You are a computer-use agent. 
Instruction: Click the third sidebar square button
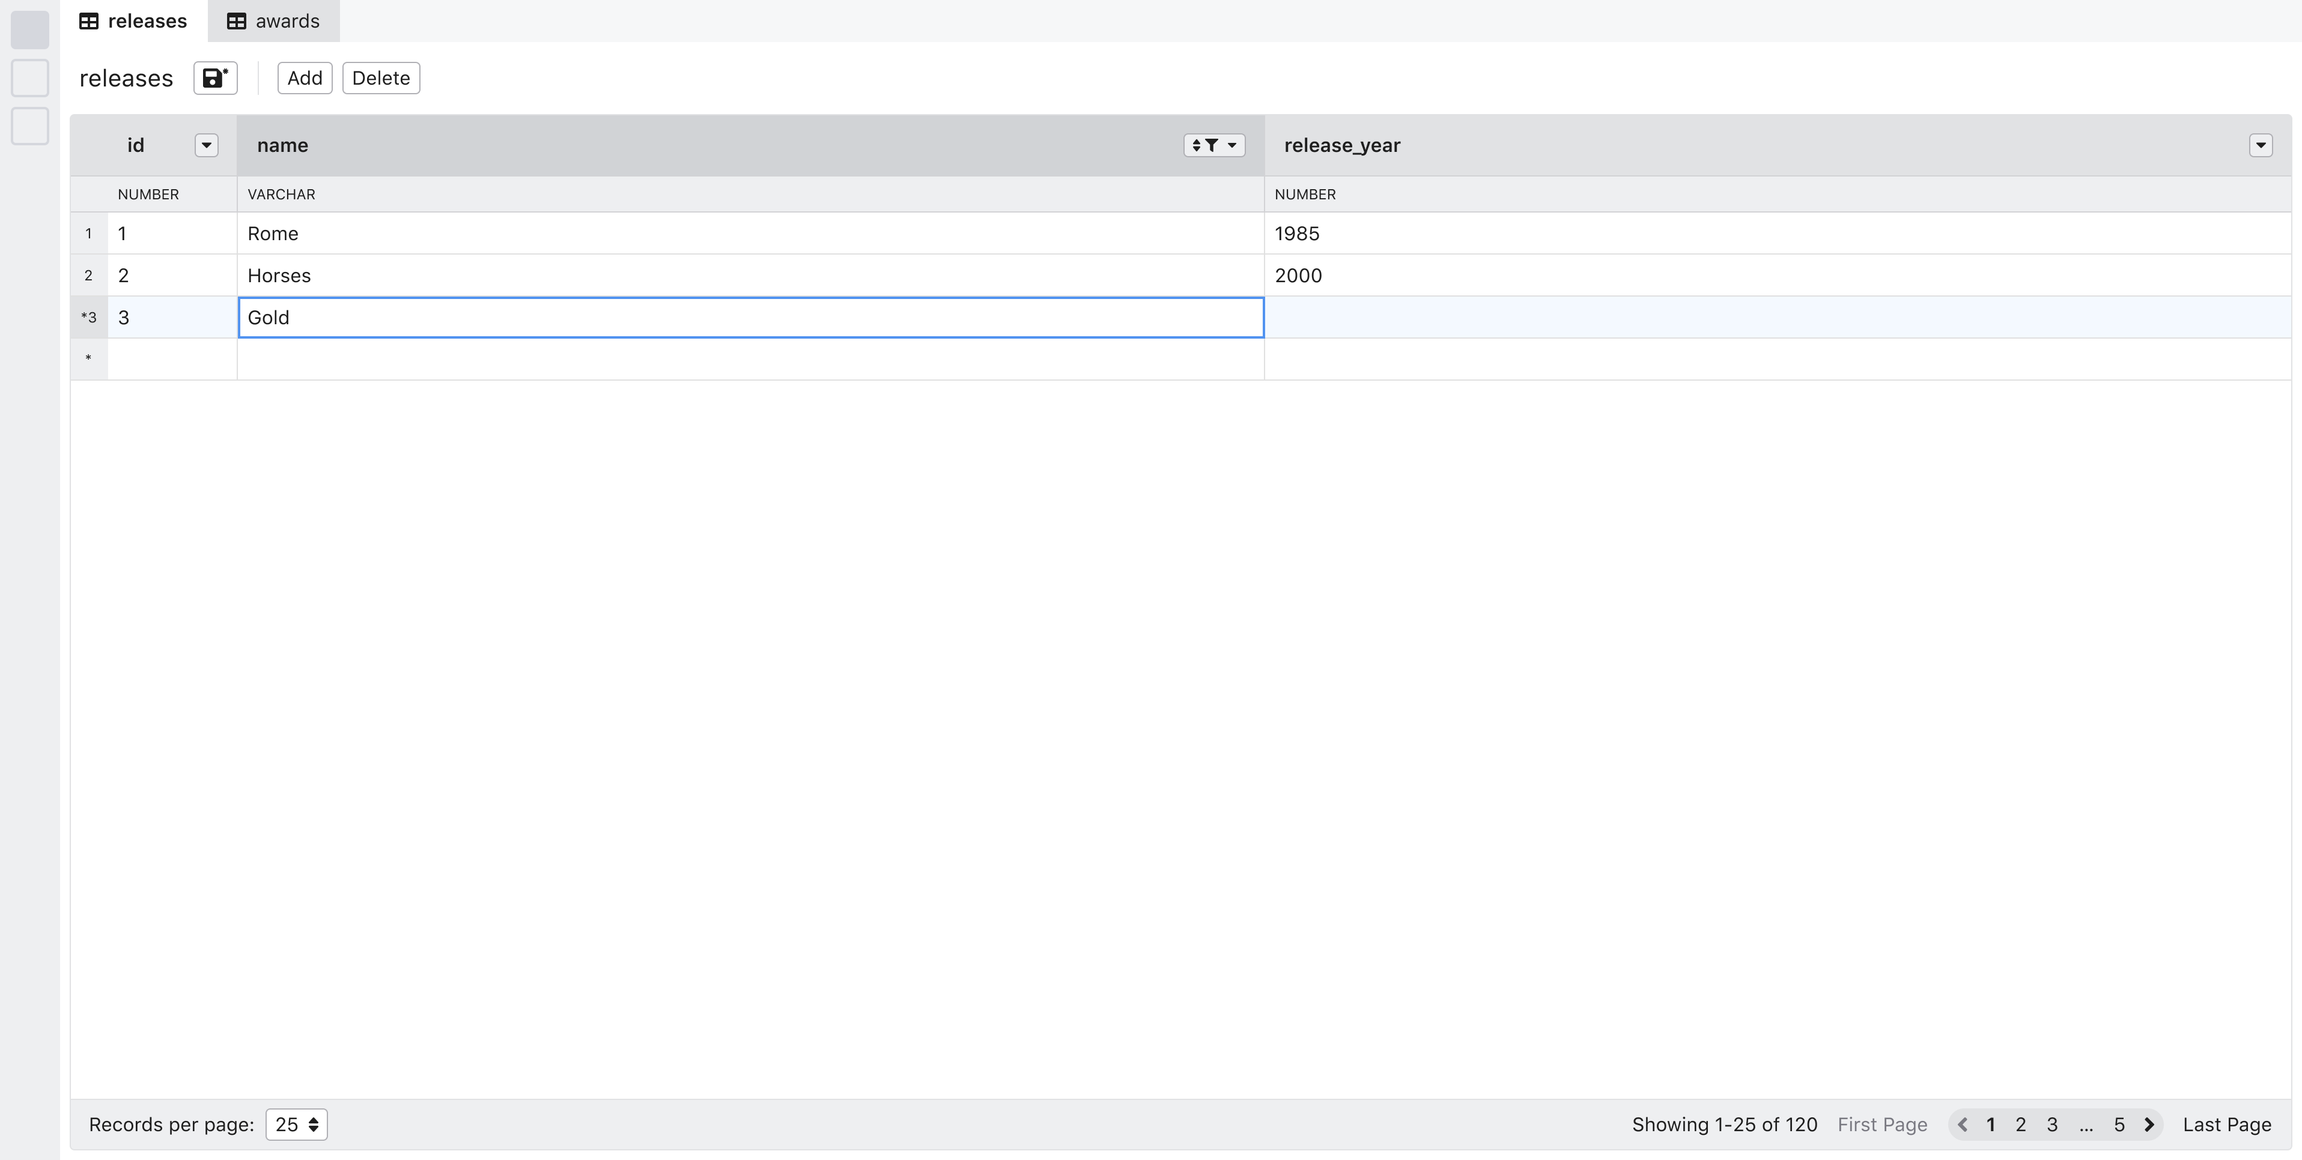(x=29, y=126)
